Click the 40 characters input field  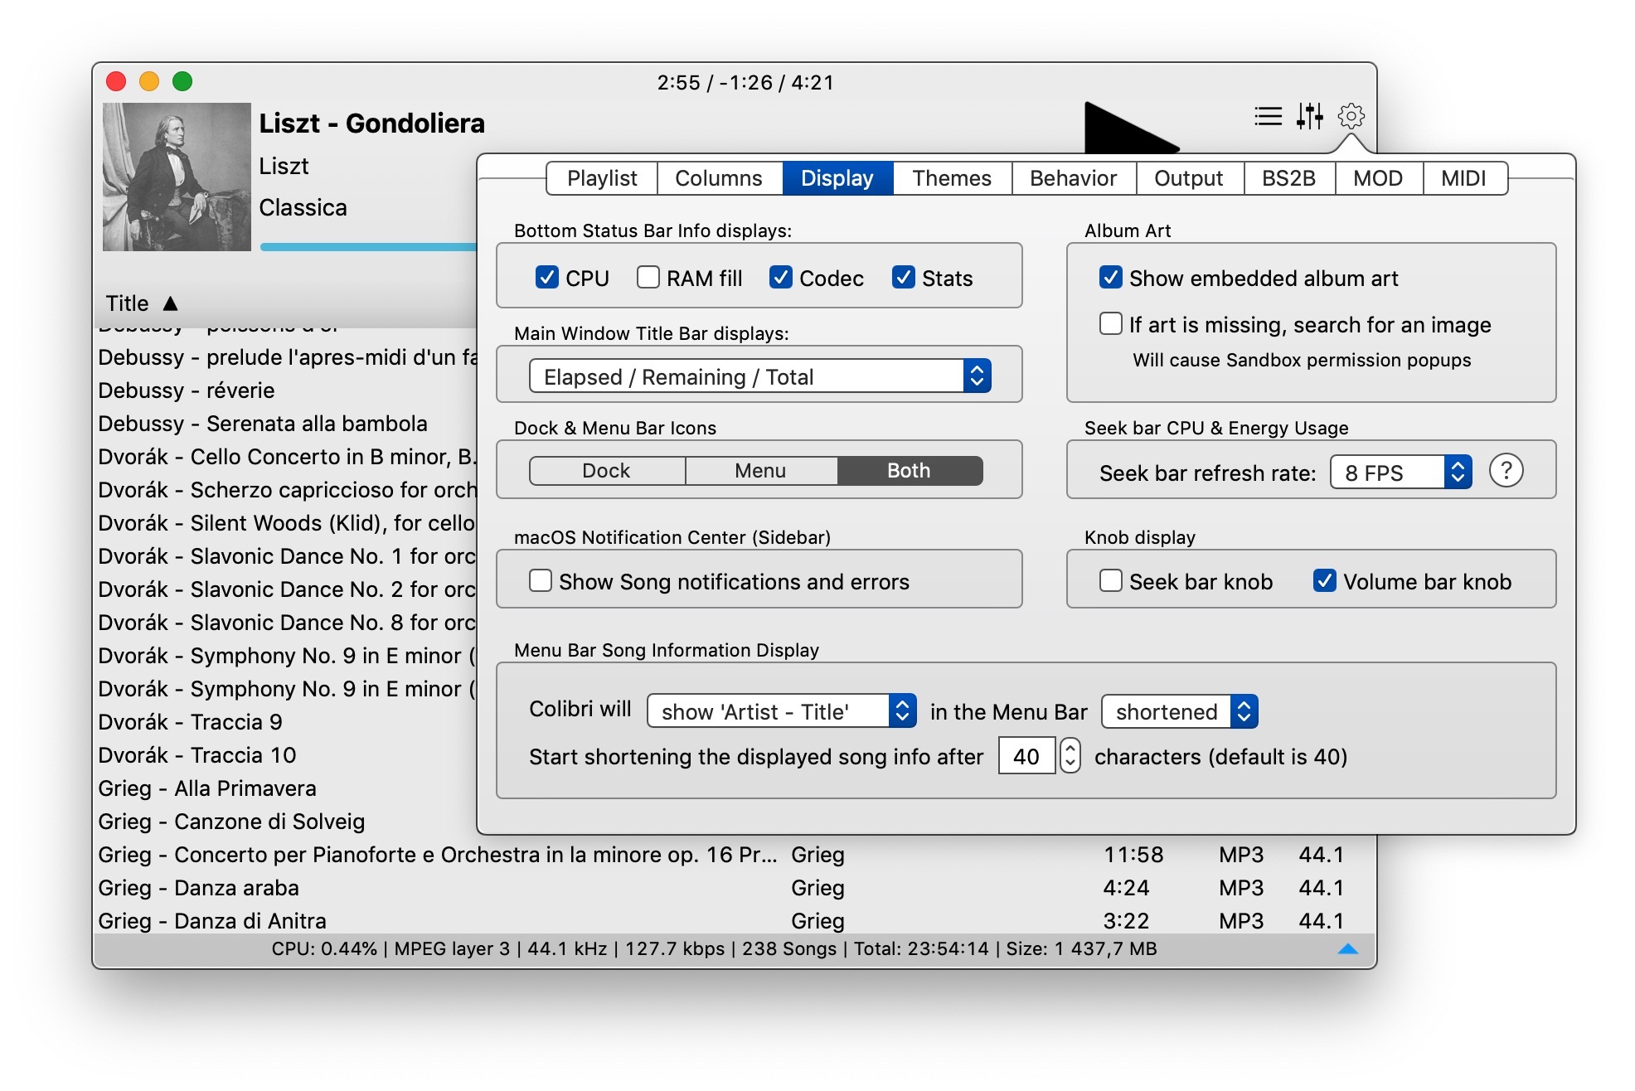pyautogui.click(x=1026, y=756)
